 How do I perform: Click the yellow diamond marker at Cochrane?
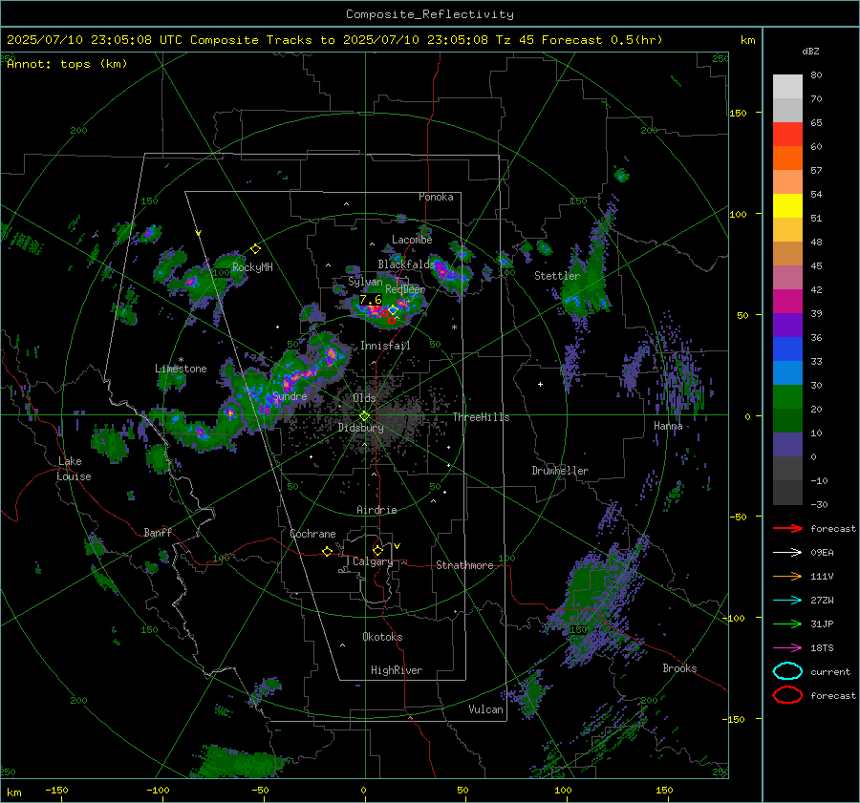[328, 551]
